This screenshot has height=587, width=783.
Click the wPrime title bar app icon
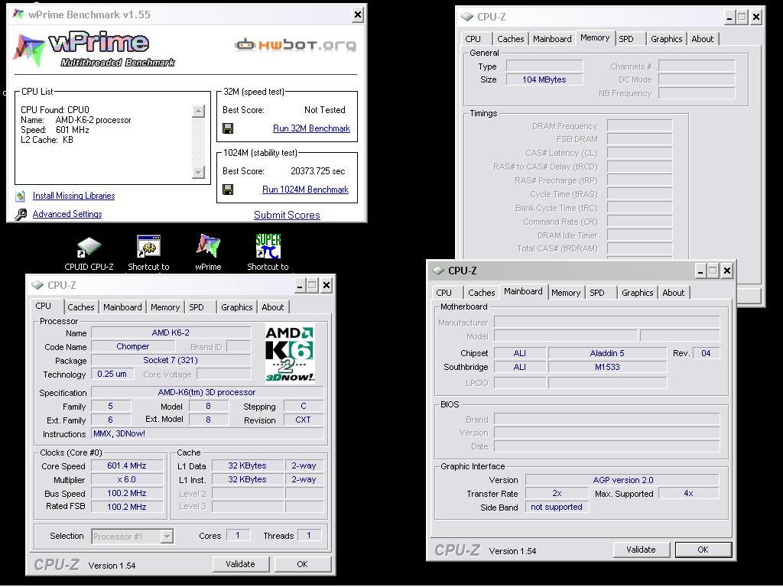(x=18, y=15)
